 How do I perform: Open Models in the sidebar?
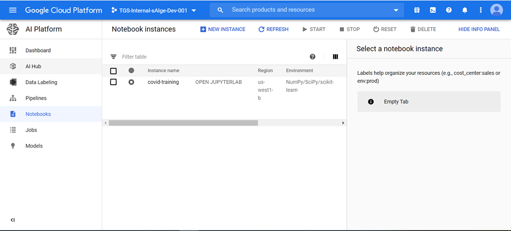[x=51, y=146]
